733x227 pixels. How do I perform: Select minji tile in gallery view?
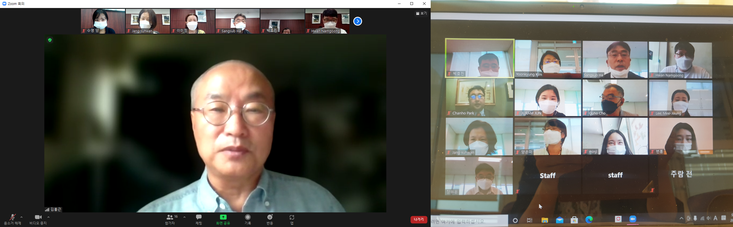(x=615, y=136)
